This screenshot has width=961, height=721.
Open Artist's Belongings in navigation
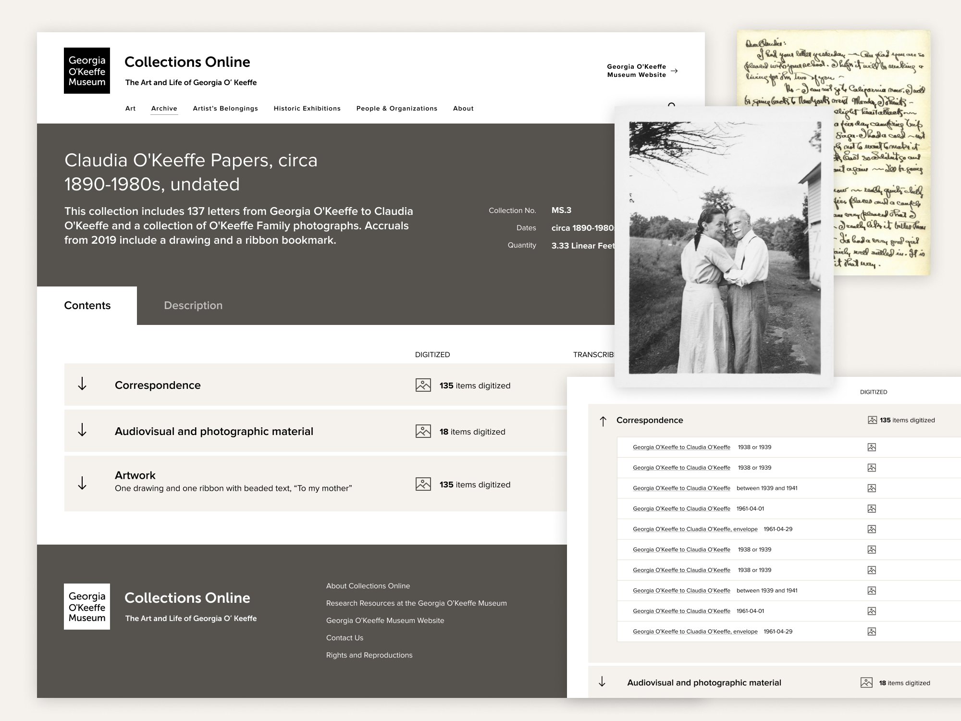(x=225, y=109)
